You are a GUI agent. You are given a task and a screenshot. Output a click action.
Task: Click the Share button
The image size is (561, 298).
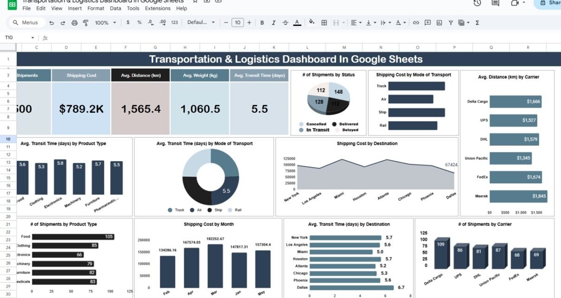(x=548, y=4)
